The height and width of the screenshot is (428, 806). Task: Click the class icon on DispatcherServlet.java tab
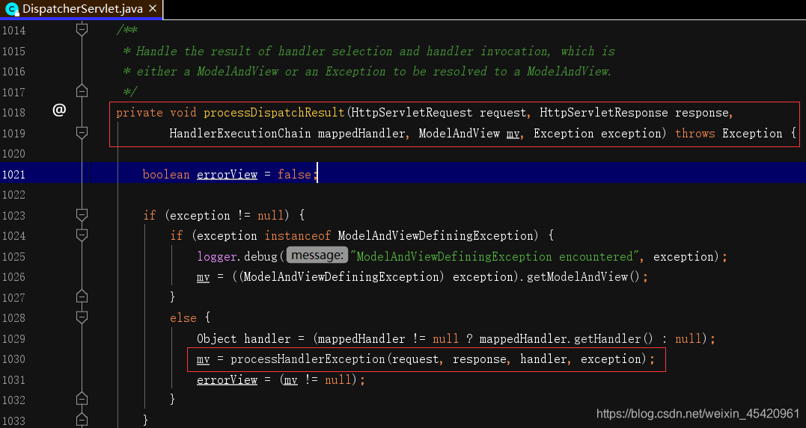click(x=11, y=9)
